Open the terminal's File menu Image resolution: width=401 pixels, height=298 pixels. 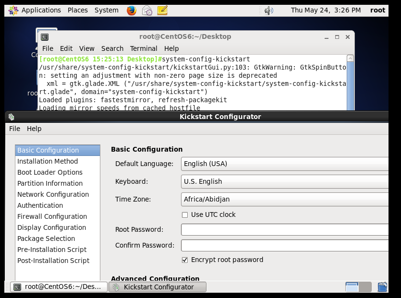48,48
